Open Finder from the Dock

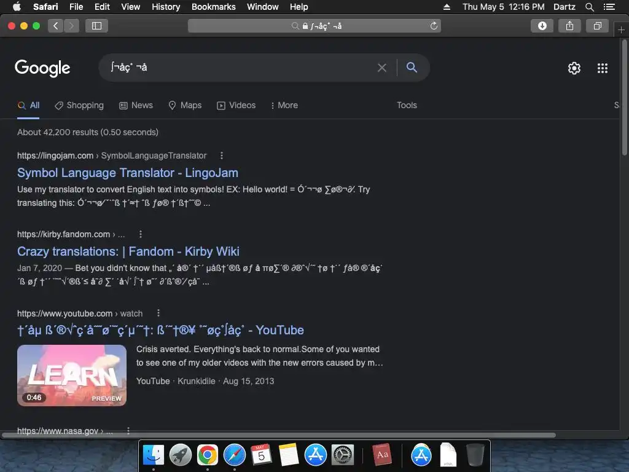point(153,455)
